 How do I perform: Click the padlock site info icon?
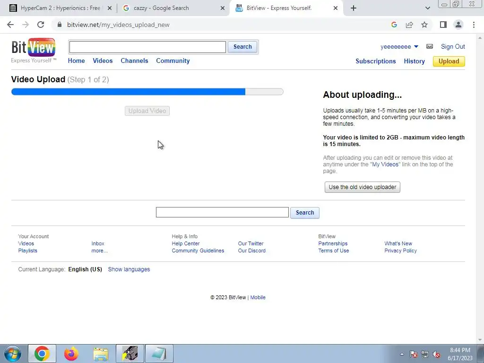click(60, 25)
